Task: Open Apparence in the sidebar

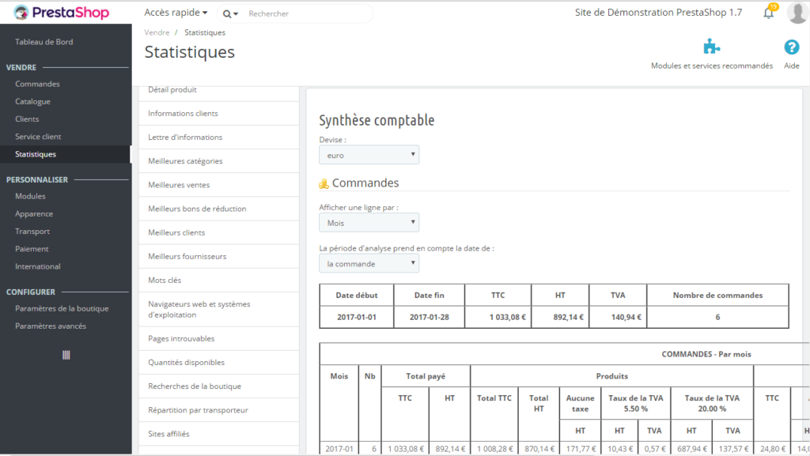Action: click(x=34, y=213)
